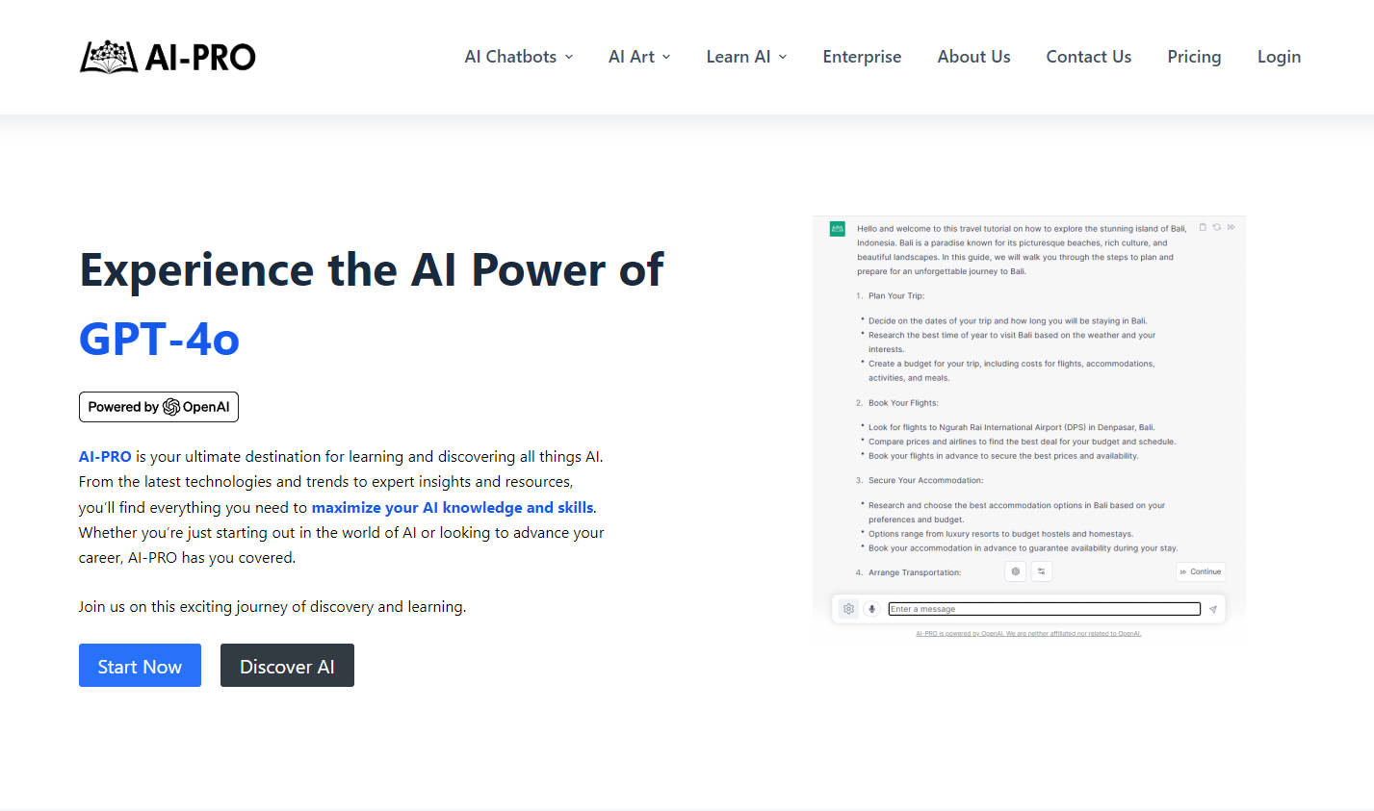Open the Enterprise page
This screenshot has width=1374, height=811.
[x=862, y=57]
